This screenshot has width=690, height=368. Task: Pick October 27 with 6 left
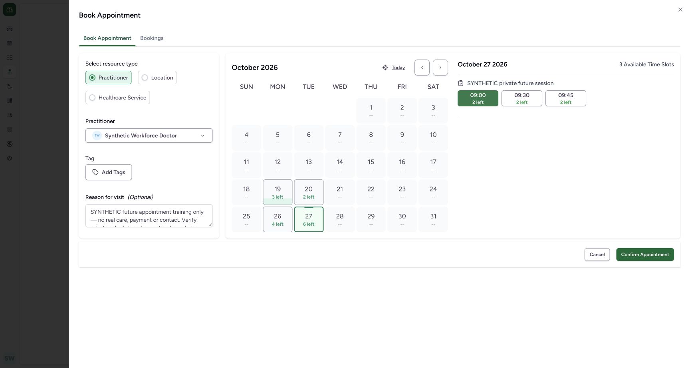coord(309,219)
